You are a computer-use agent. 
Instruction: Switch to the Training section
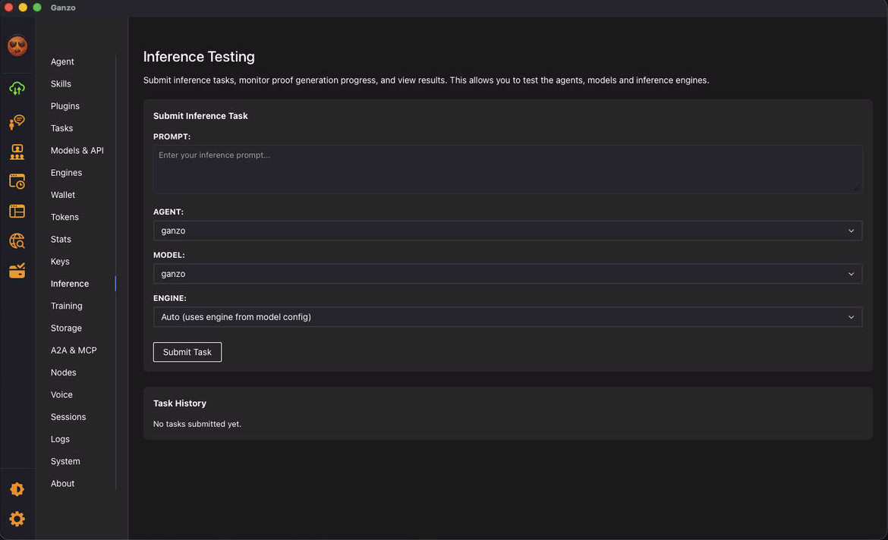point(66,306)
